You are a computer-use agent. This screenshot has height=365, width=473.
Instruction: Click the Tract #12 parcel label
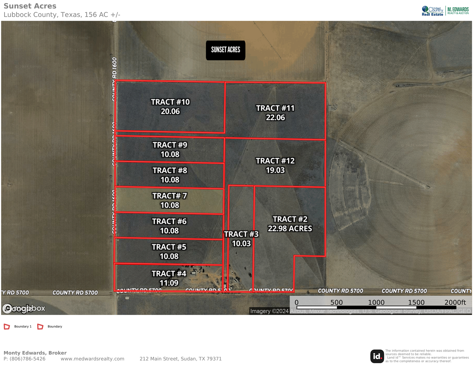275,165
